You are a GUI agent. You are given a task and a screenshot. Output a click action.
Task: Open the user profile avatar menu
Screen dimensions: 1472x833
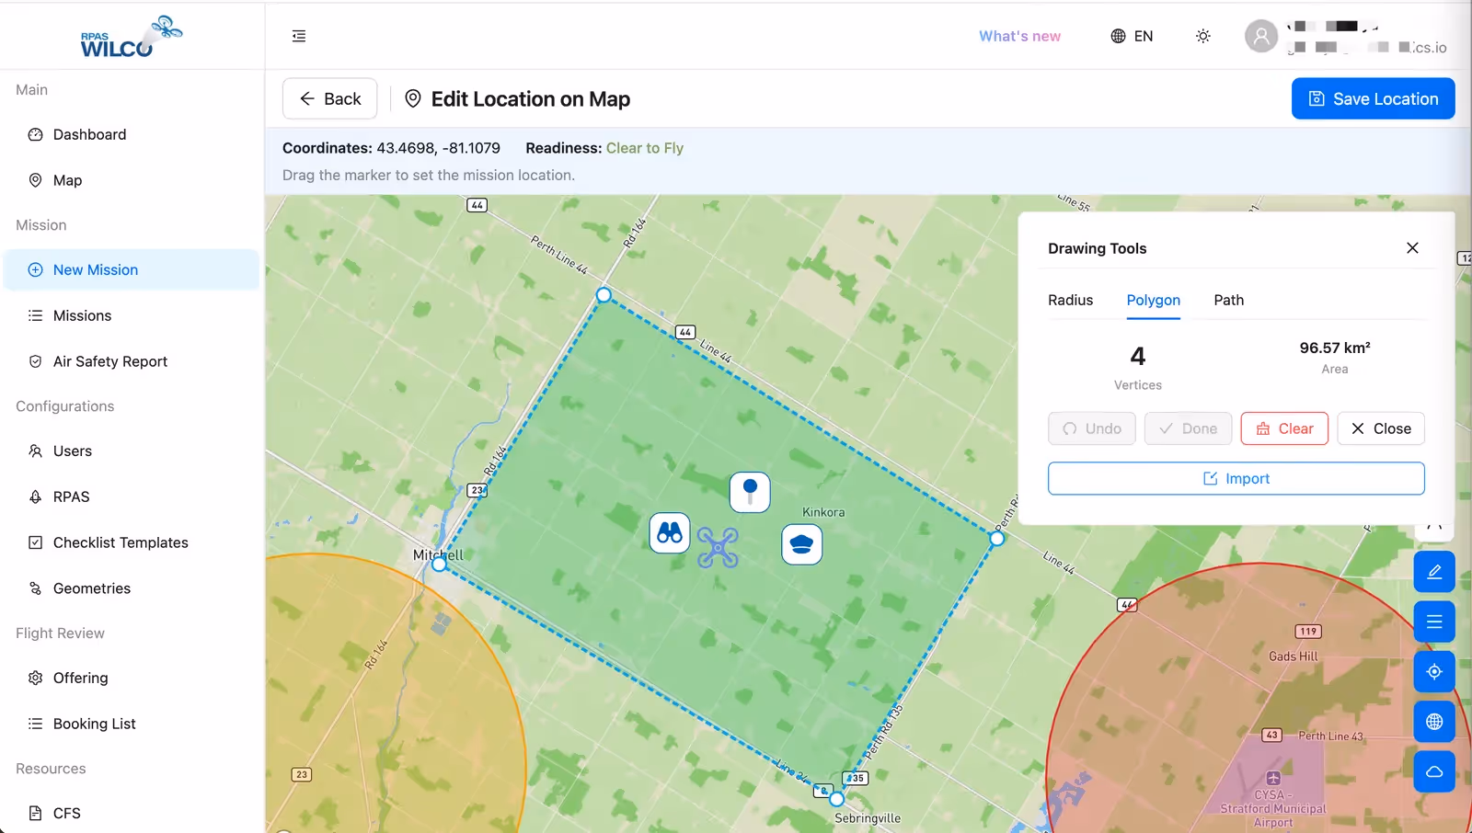1261,36
